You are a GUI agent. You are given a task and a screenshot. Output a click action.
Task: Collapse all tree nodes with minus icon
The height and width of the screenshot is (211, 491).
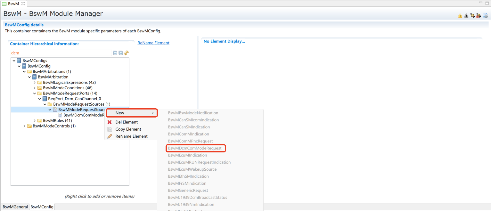(115, 53)
